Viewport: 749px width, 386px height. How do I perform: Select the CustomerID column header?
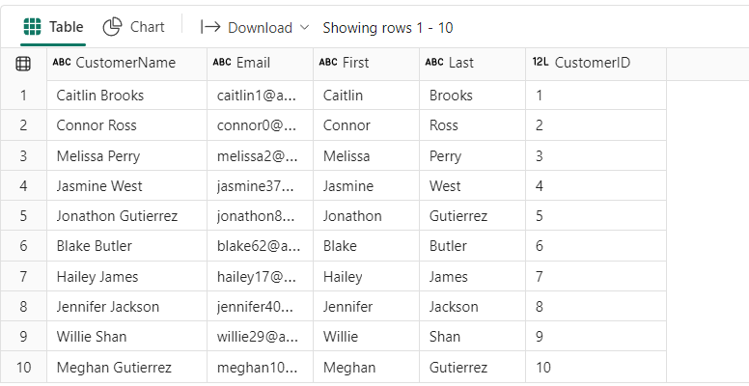(596, 64)
